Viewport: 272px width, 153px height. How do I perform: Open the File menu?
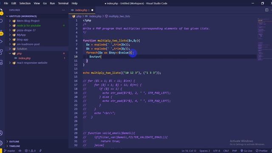pyautogui.click(x=6, y=3)
